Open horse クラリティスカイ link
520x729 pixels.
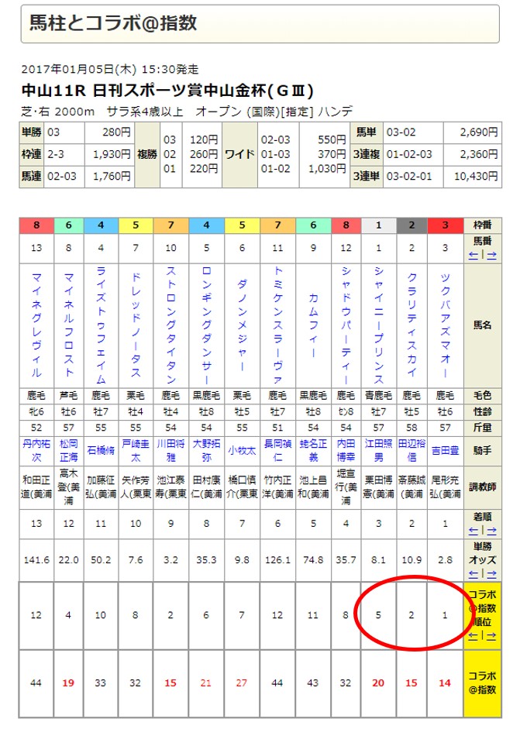[x=412, y=325]
